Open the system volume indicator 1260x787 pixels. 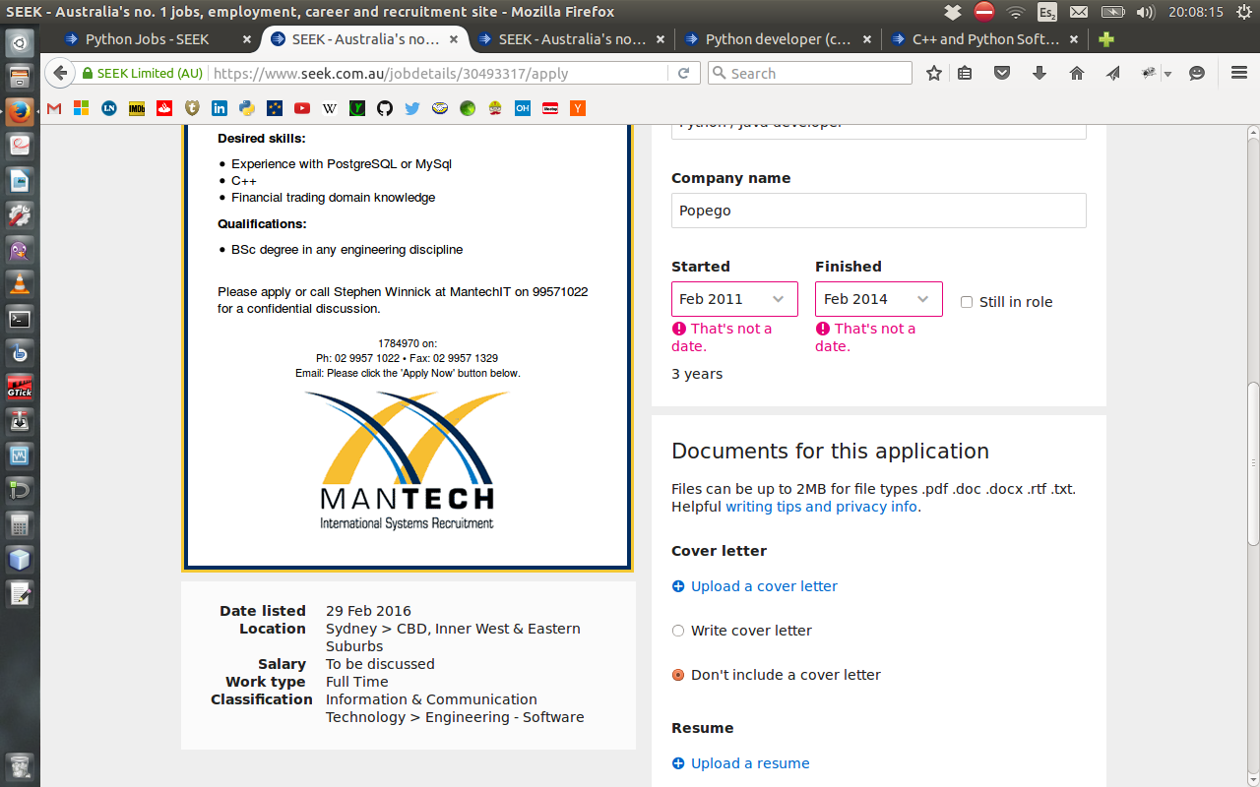click(1145, 13)
